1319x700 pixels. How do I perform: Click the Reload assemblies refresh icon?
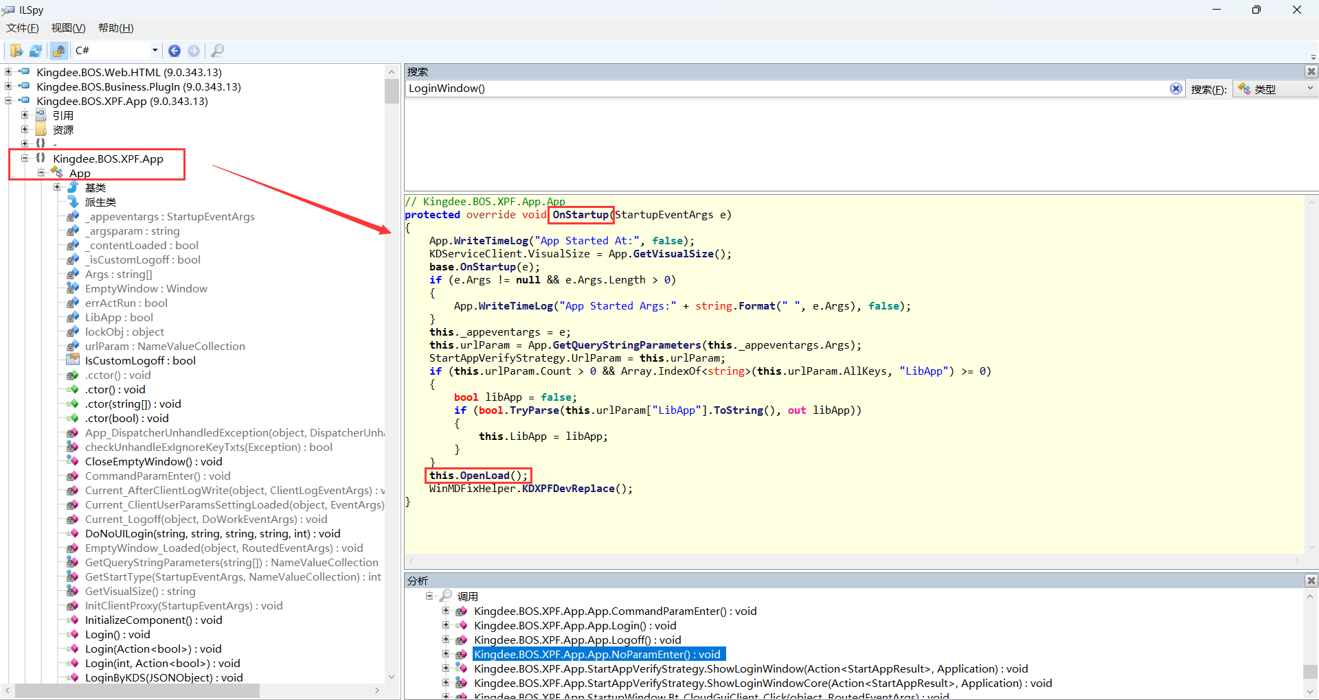coord(36,50)
